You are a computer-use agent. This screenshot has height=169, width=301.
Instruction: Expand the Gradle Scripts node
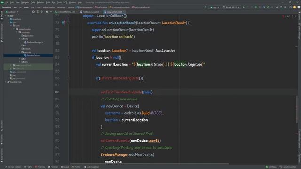(6, 82)
